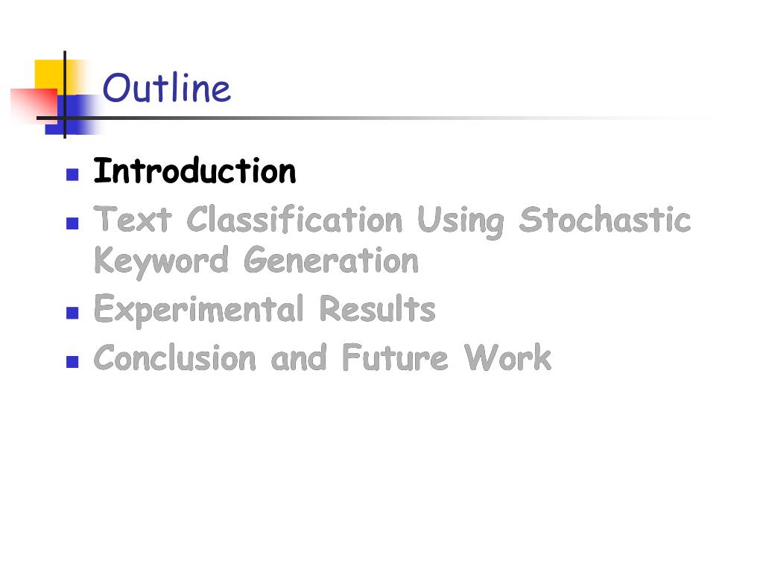The height and width of the screenshot is (572, 763).
Task: Select the yellow square in title decoration
Action: [50, 75]
